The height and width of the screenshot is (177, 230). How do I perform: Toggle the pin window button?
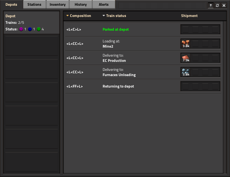coord(211,5)
